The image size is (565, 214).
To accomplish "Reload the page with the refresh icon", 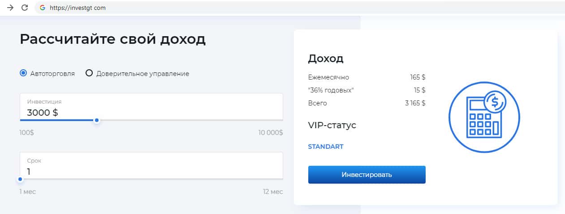I will click(25, 8).
